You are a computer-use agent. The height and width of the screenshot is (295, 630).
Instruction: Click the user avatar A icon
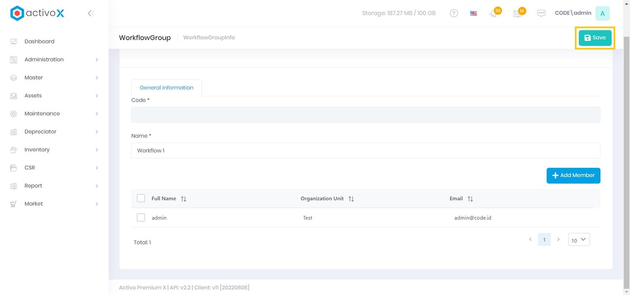click(602, 13)
